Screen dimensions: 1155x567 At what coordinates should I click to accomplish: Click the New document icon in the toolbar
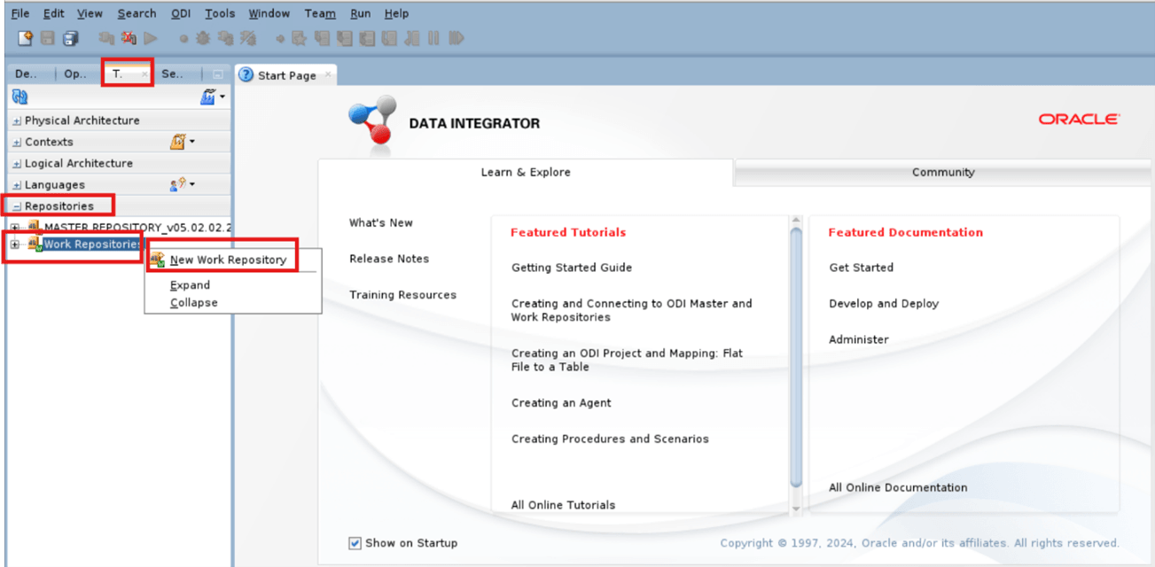[x=23, y=37]
